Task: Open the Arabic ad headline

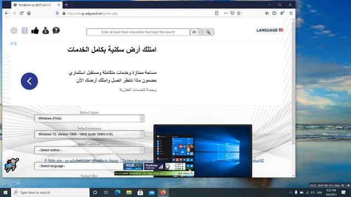Action: [112, 49]
